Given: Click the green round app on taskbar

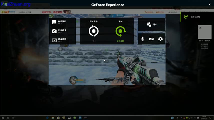Looking at the screenshot, I should pyautogui.click(x=75, y=118).
